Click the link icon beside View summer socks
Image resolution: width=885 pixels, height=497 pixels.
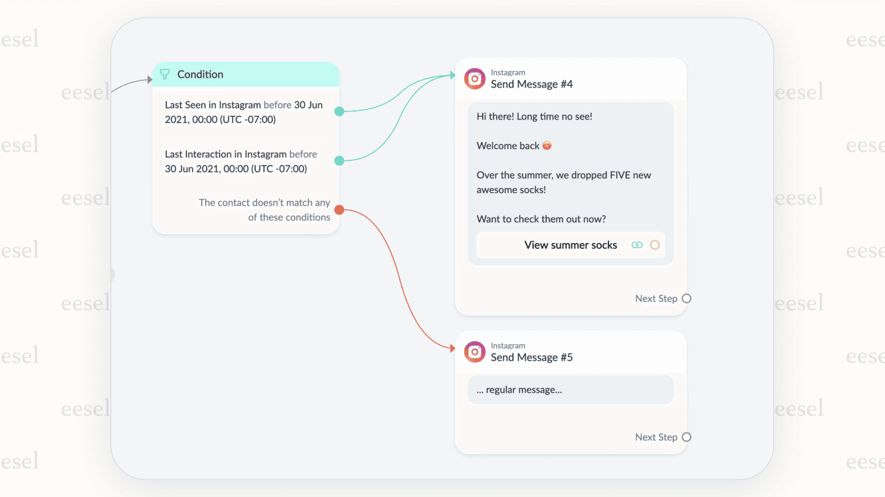[x=637, y=245]
